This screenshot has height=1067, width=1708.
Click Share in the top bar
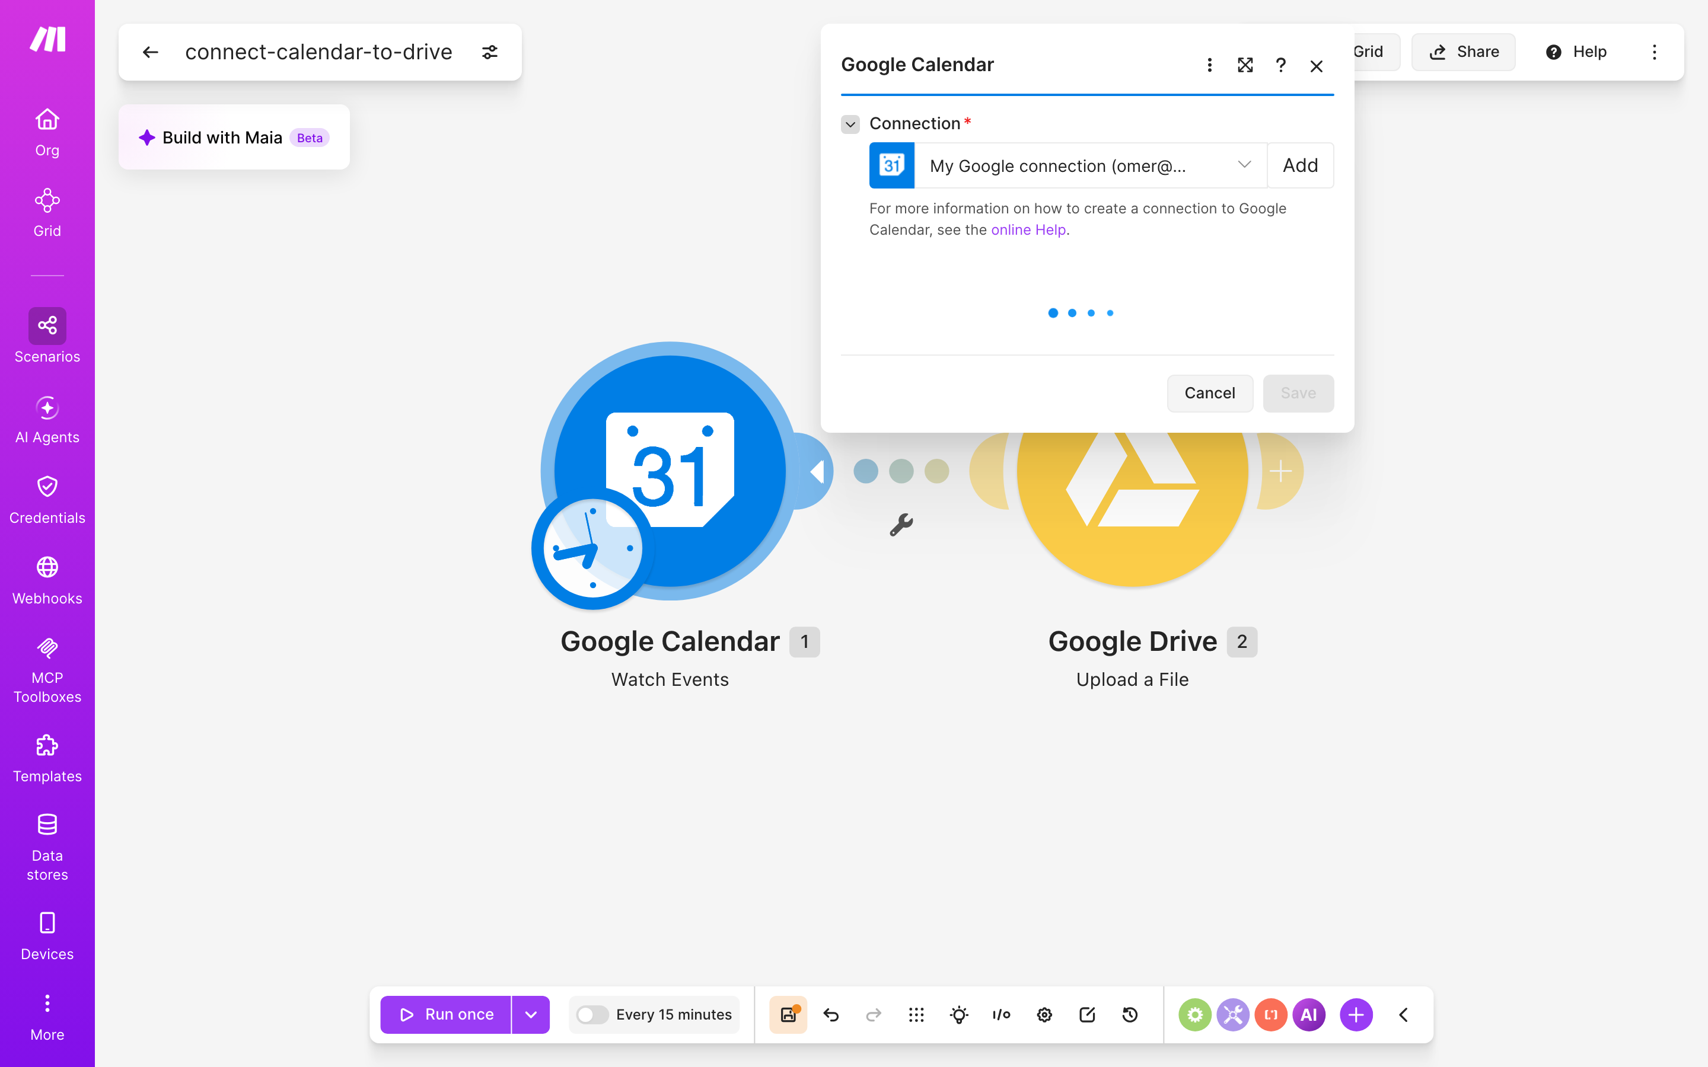pyautogui.click(x=1464, y=52)
